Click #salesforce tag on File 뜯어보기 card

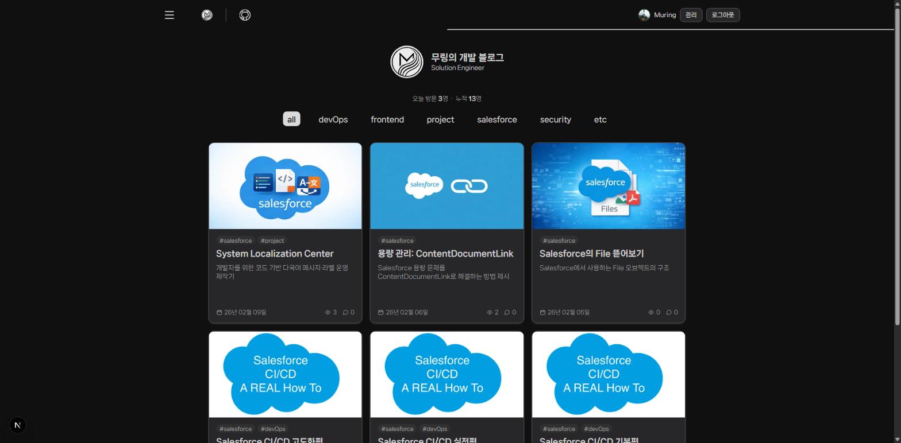click(x=559, y=240)
